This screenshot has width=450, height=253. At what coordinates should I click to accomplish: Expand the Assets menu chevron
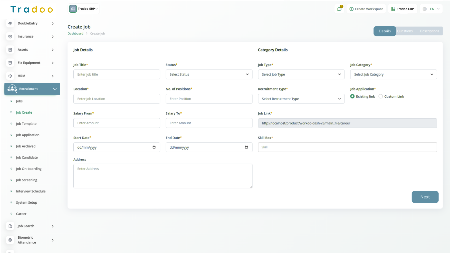(53, 50)
